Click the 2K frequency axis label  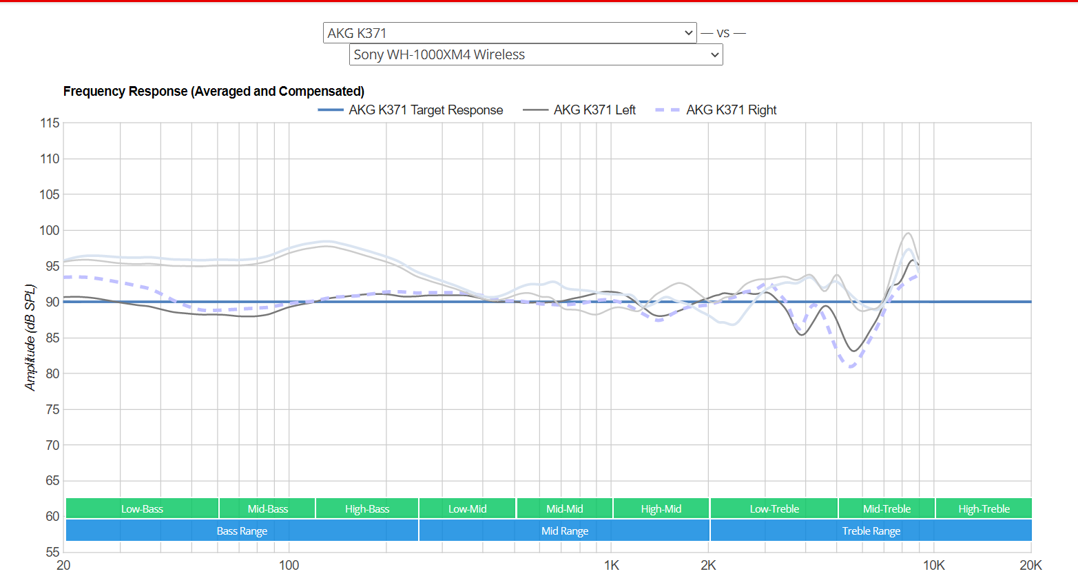tap(708, 566)
